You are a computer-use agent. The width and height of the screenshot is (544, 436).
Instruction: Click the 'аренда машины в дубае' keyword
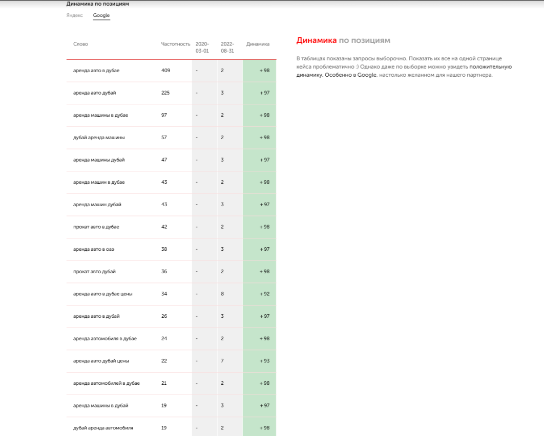100,115
